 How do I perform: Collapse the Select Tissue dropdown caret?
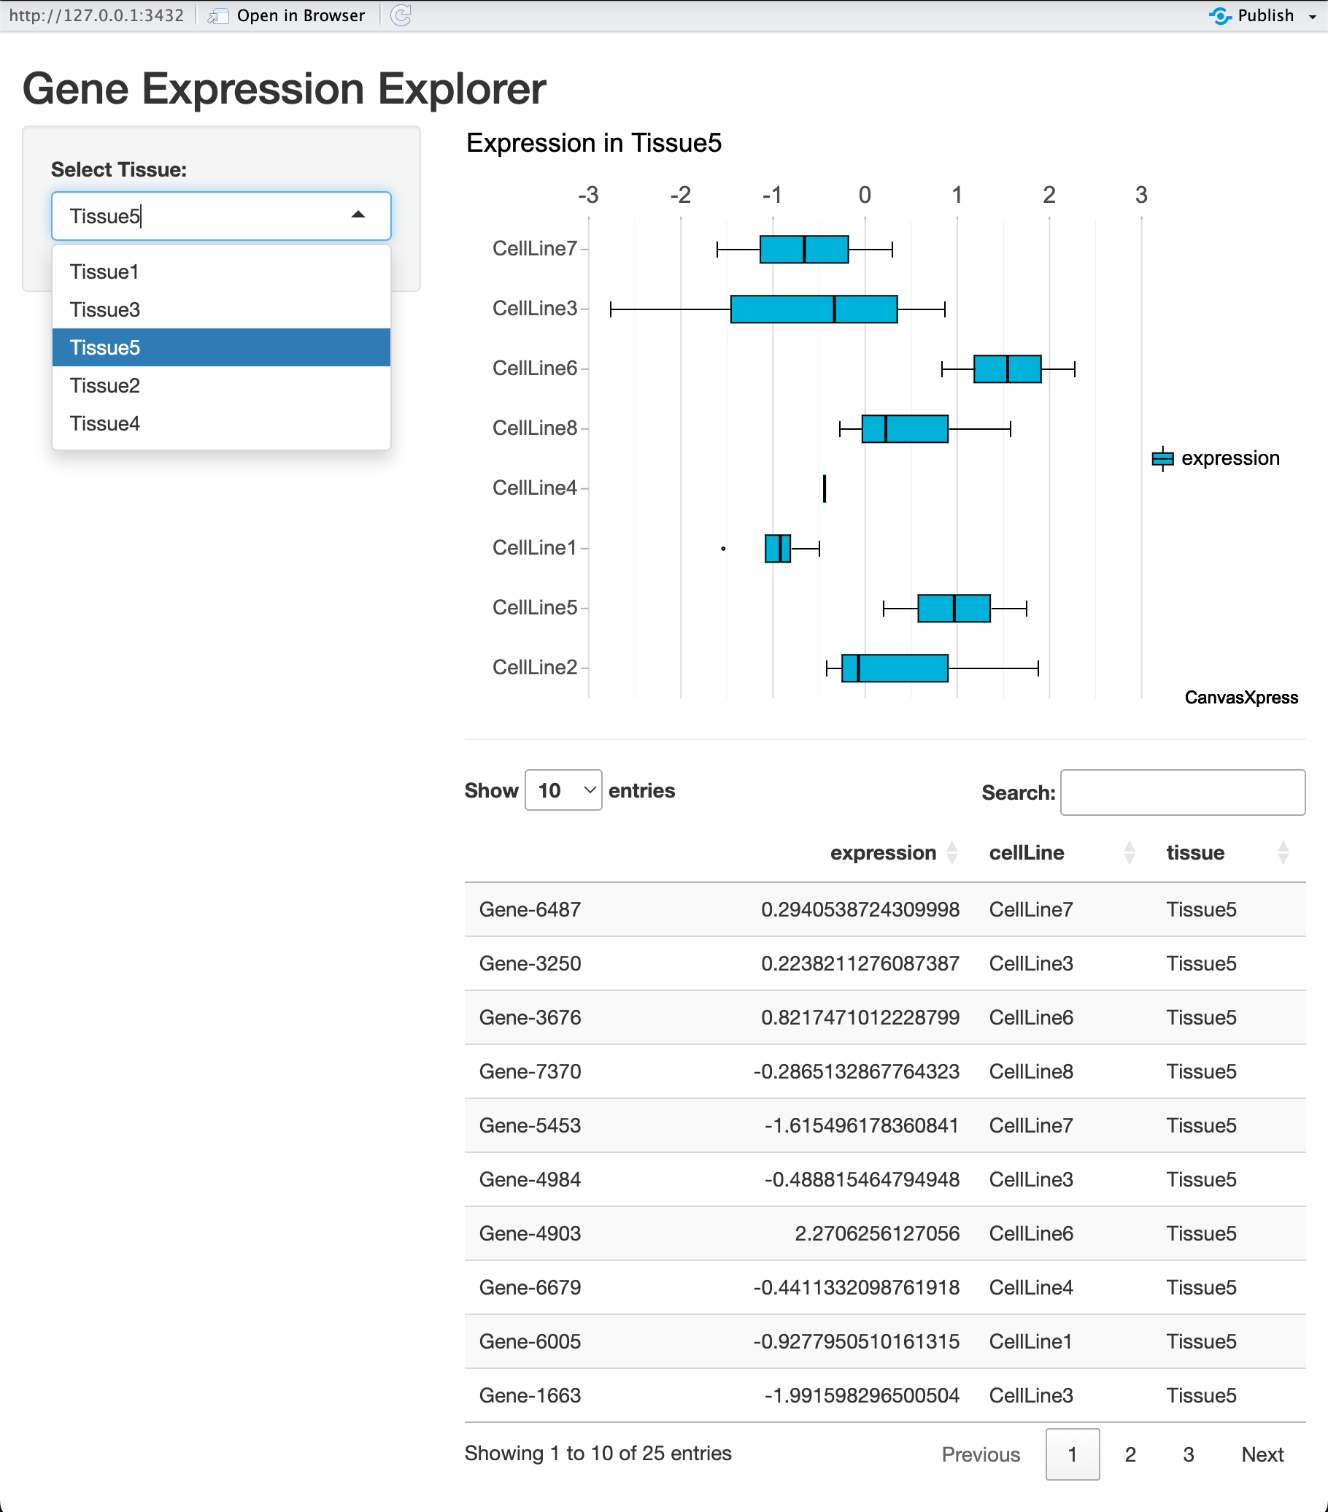pyautogui.click(x=358, y=215)
